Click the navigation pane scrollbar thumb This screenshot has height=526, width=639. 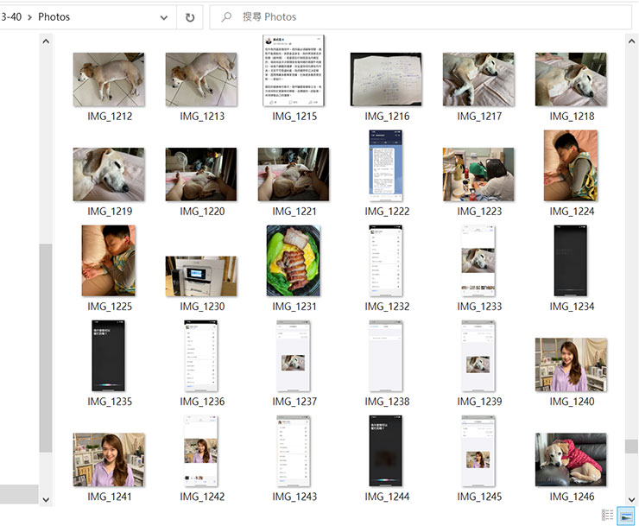tap(46, 345)
